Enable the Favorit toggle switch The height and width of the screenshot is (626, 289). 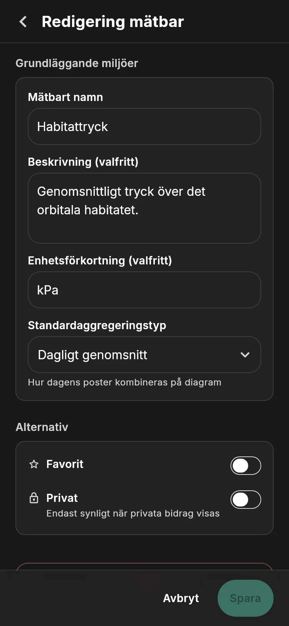pos(246,466)
